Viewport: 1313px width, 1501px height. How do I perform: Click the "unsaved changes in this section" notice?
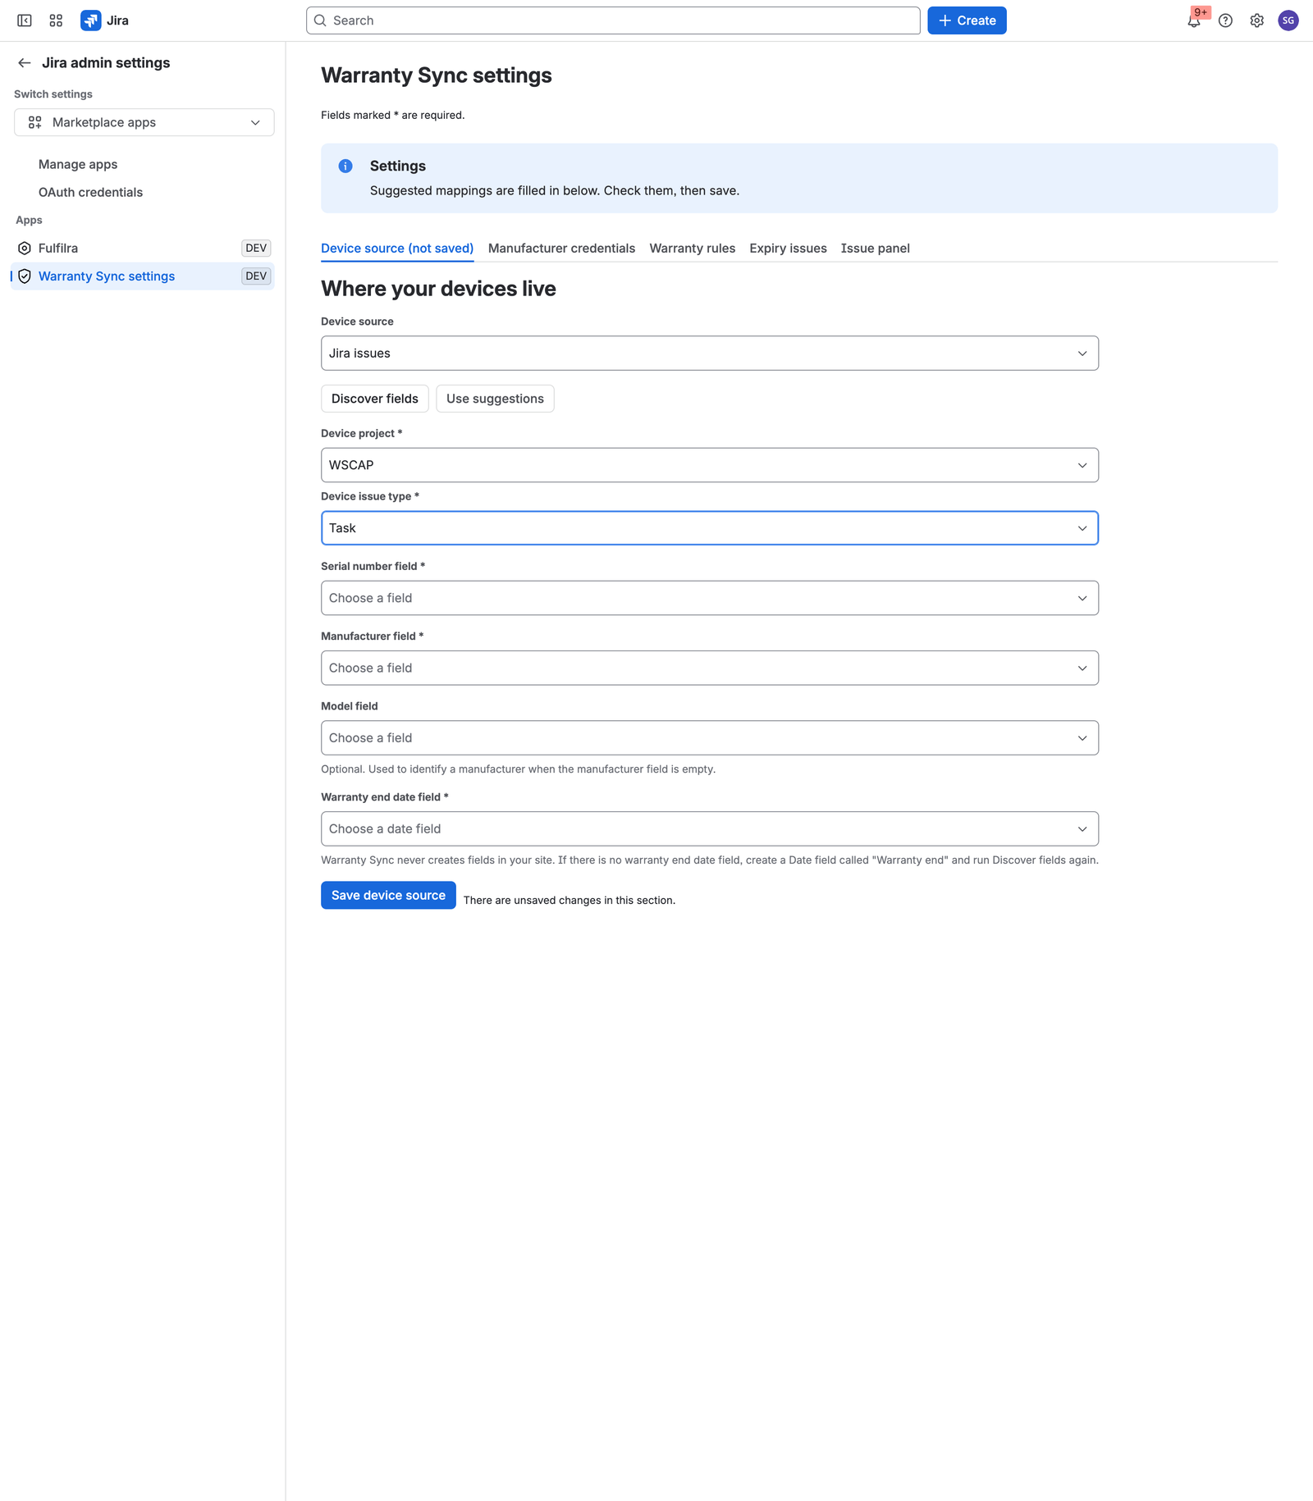click(x=570, y=901)
